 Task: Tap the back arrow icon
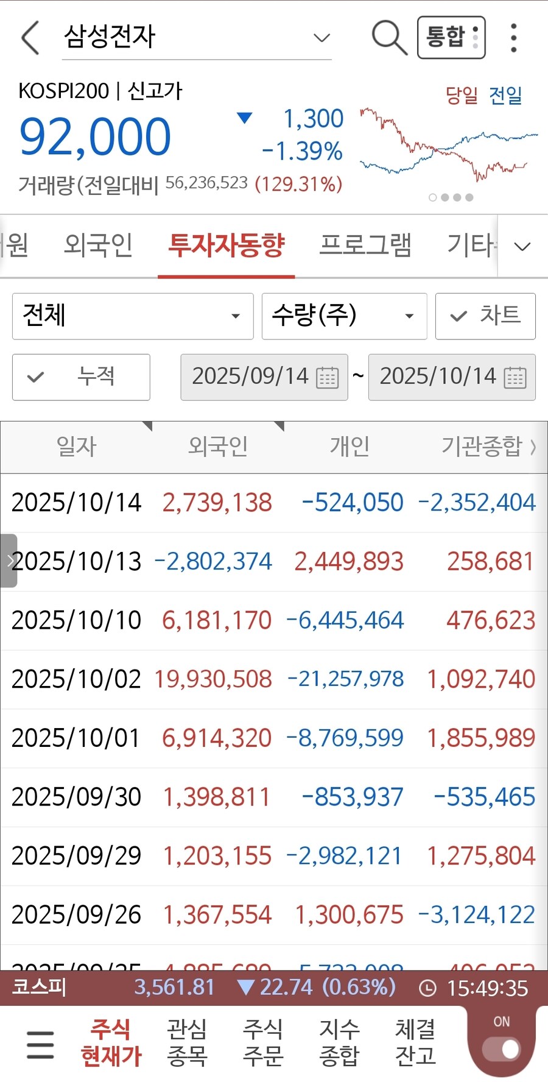[30, 38]
